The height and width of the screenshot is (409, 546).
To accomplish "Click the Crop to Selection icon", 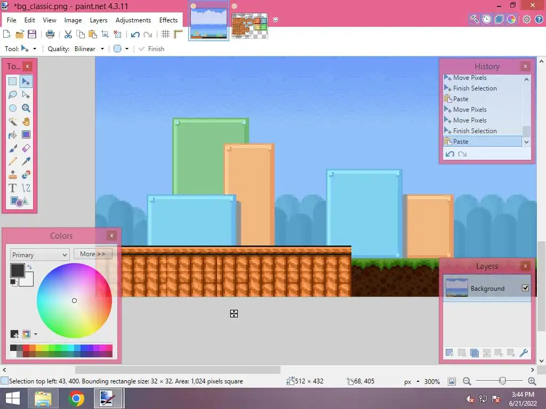I will click(105, 34).
